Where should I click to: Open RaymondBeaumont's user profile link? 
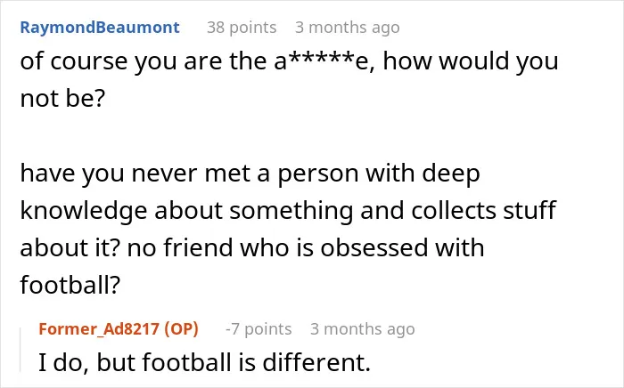[x=100, y=28]
